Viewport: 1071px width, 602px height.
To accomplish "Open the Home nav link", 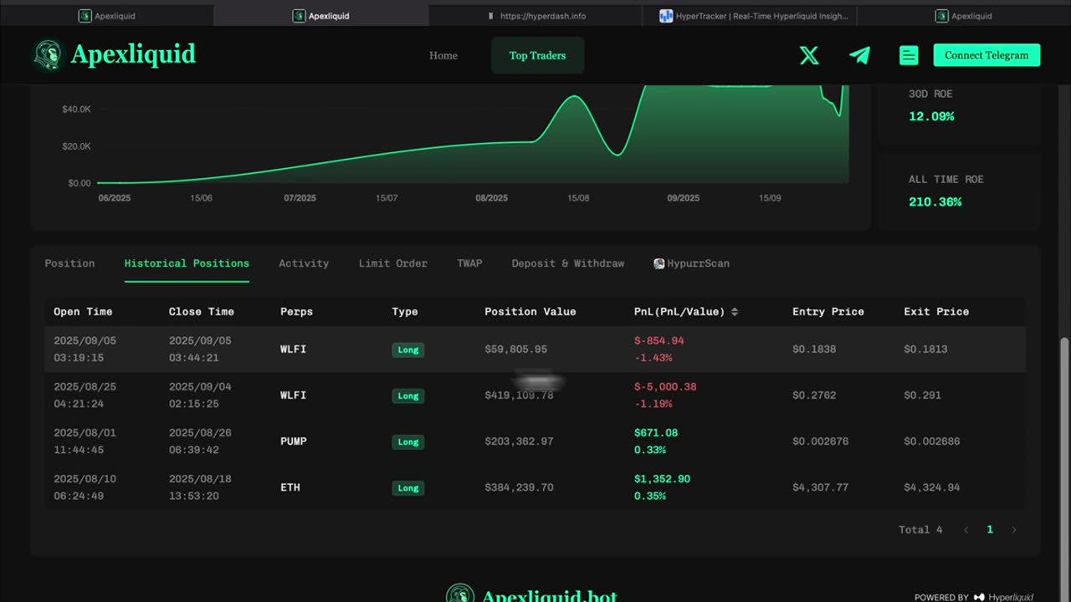I will point(443,55).
